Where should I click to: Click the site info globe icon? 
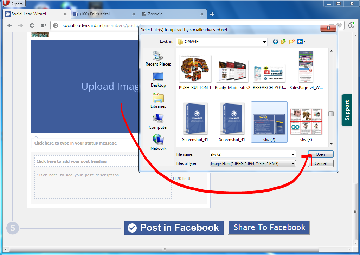pyautogui.click(x=56, y=25)
